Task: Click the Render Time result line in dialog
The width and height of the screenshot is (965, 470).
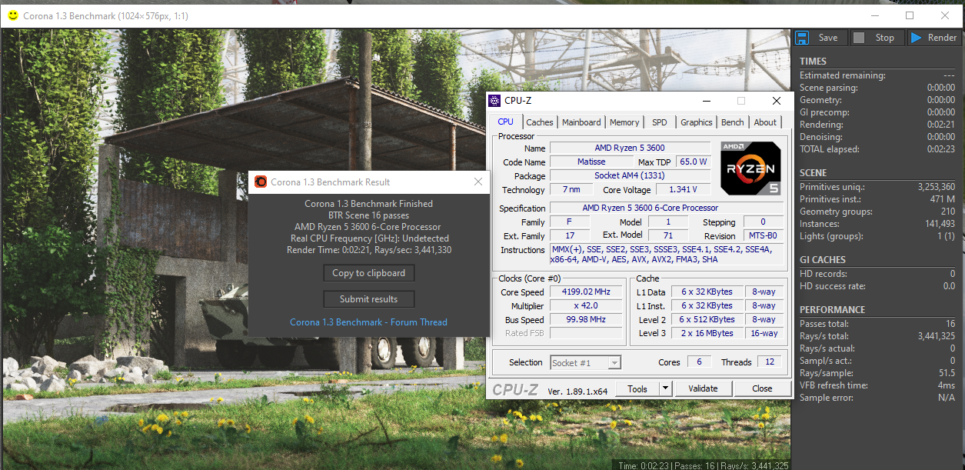Action: (369, 250)
